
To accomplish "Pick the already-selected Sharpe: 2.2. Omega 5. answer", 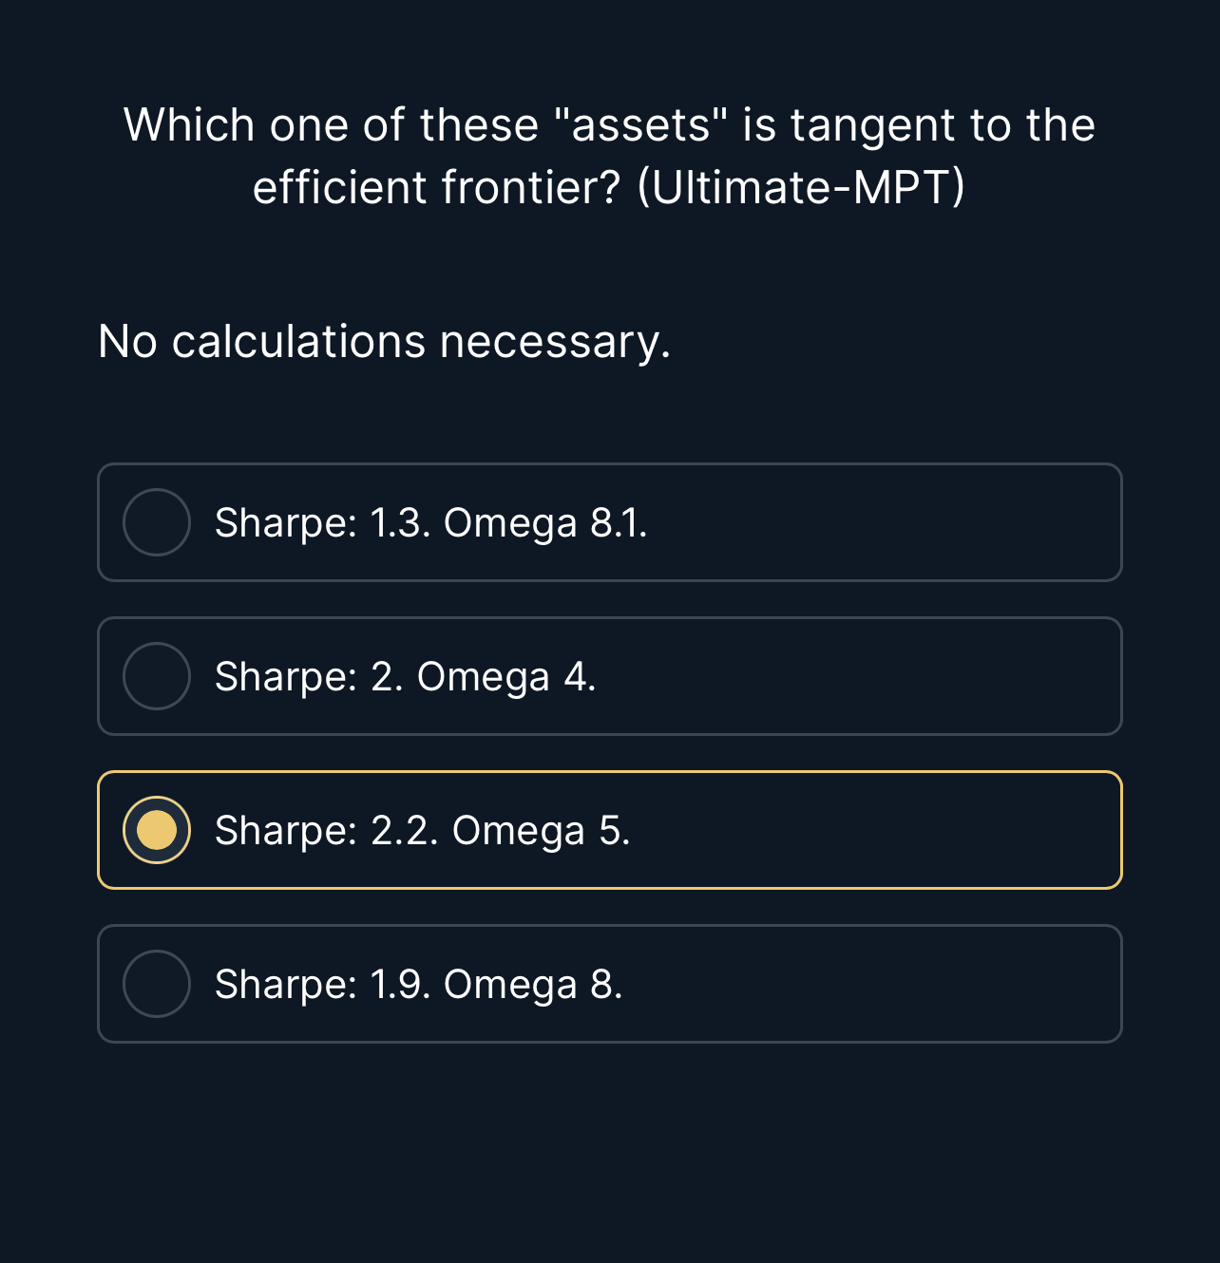I will click(x=608, y=830).
